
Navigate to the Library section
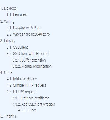tap(8, 41)
